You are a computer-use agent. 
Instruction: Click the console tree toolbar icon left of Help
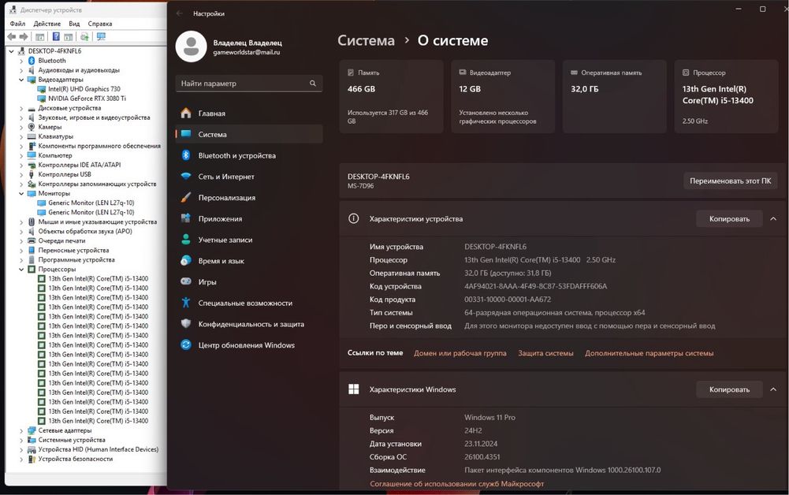pos(39,37)
